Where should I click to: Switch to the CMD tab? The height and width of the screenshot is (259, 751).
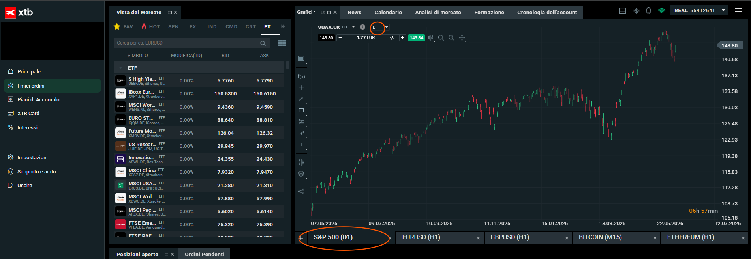pyautogui.click(x=231, y=26)
